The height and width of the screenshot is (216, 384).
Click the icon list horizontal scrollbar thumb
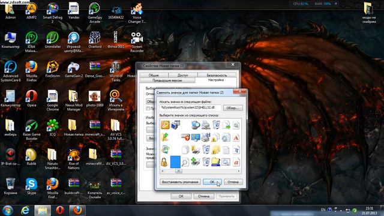point(179,171)
